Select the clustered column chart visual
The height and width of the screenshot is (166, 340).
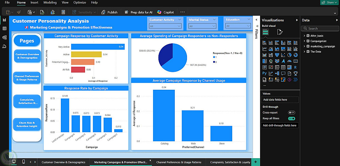(x=283, y=43)
